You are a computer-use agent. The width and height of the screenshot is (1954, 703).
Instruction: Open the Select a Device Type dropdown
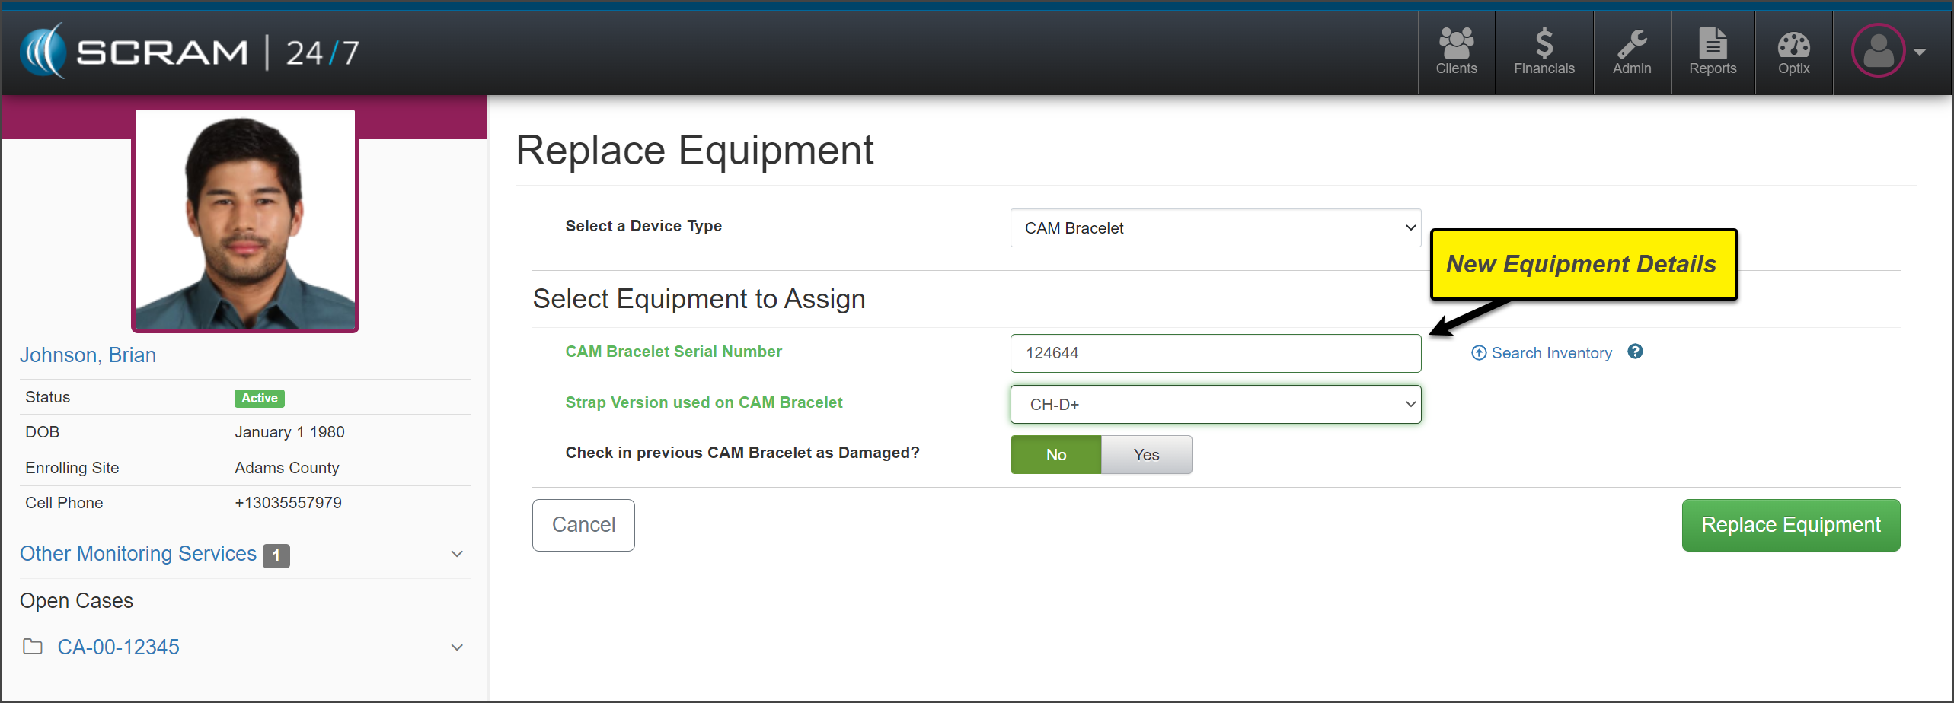click(1215, 228)
